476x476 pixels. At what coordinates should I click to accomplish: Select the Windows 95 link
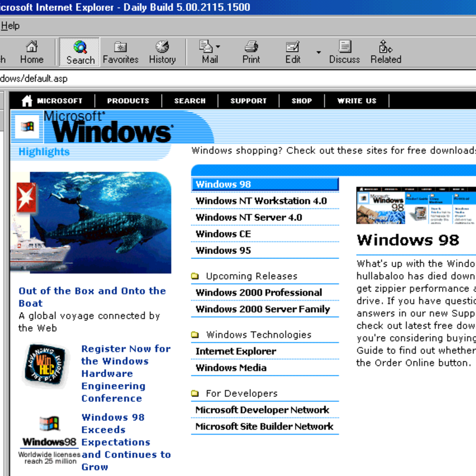point(223,250)
